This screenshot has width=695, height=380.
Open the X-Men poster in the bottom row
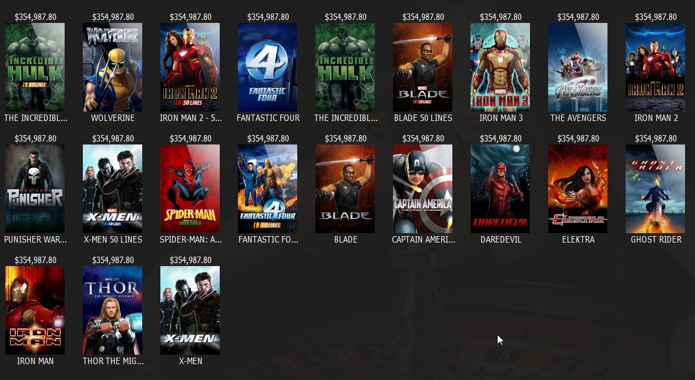[x=190, y=311]
